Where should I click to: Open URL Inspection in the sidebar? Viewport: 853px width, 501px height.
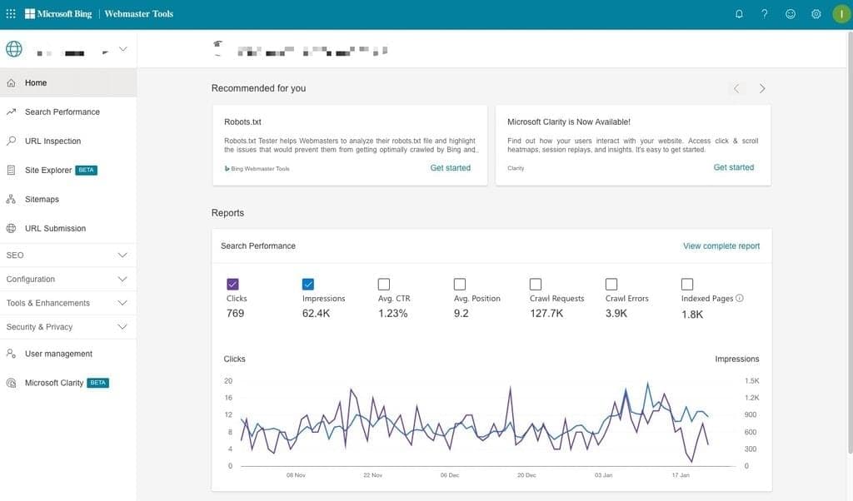(68, 141)
